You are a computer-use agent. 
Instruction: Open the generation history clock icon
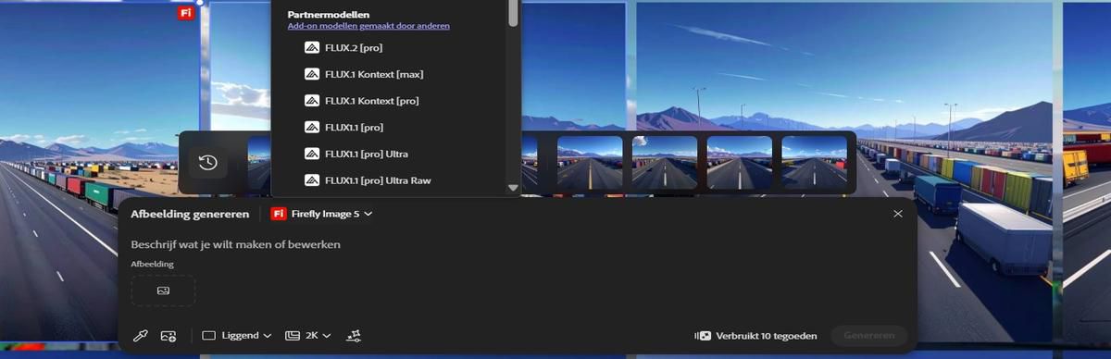click(208, 163)
